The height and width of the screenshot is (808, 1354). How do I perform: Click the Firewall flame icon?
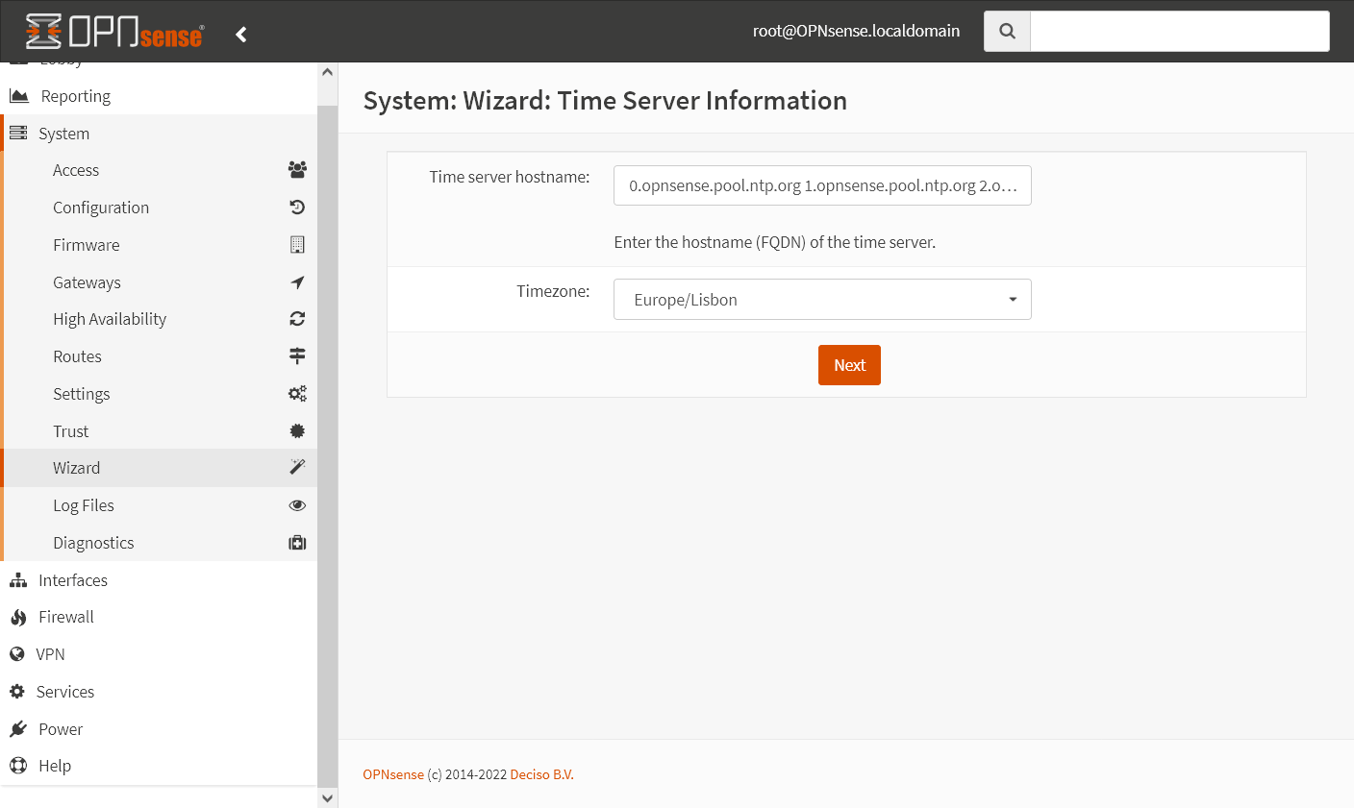click(18, 616)
